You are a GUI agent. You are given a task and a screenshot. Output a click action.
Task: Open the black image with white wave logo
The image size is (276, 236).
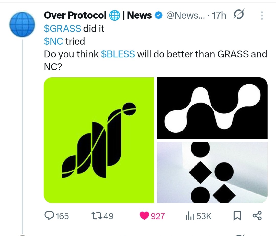pos(212,108)
